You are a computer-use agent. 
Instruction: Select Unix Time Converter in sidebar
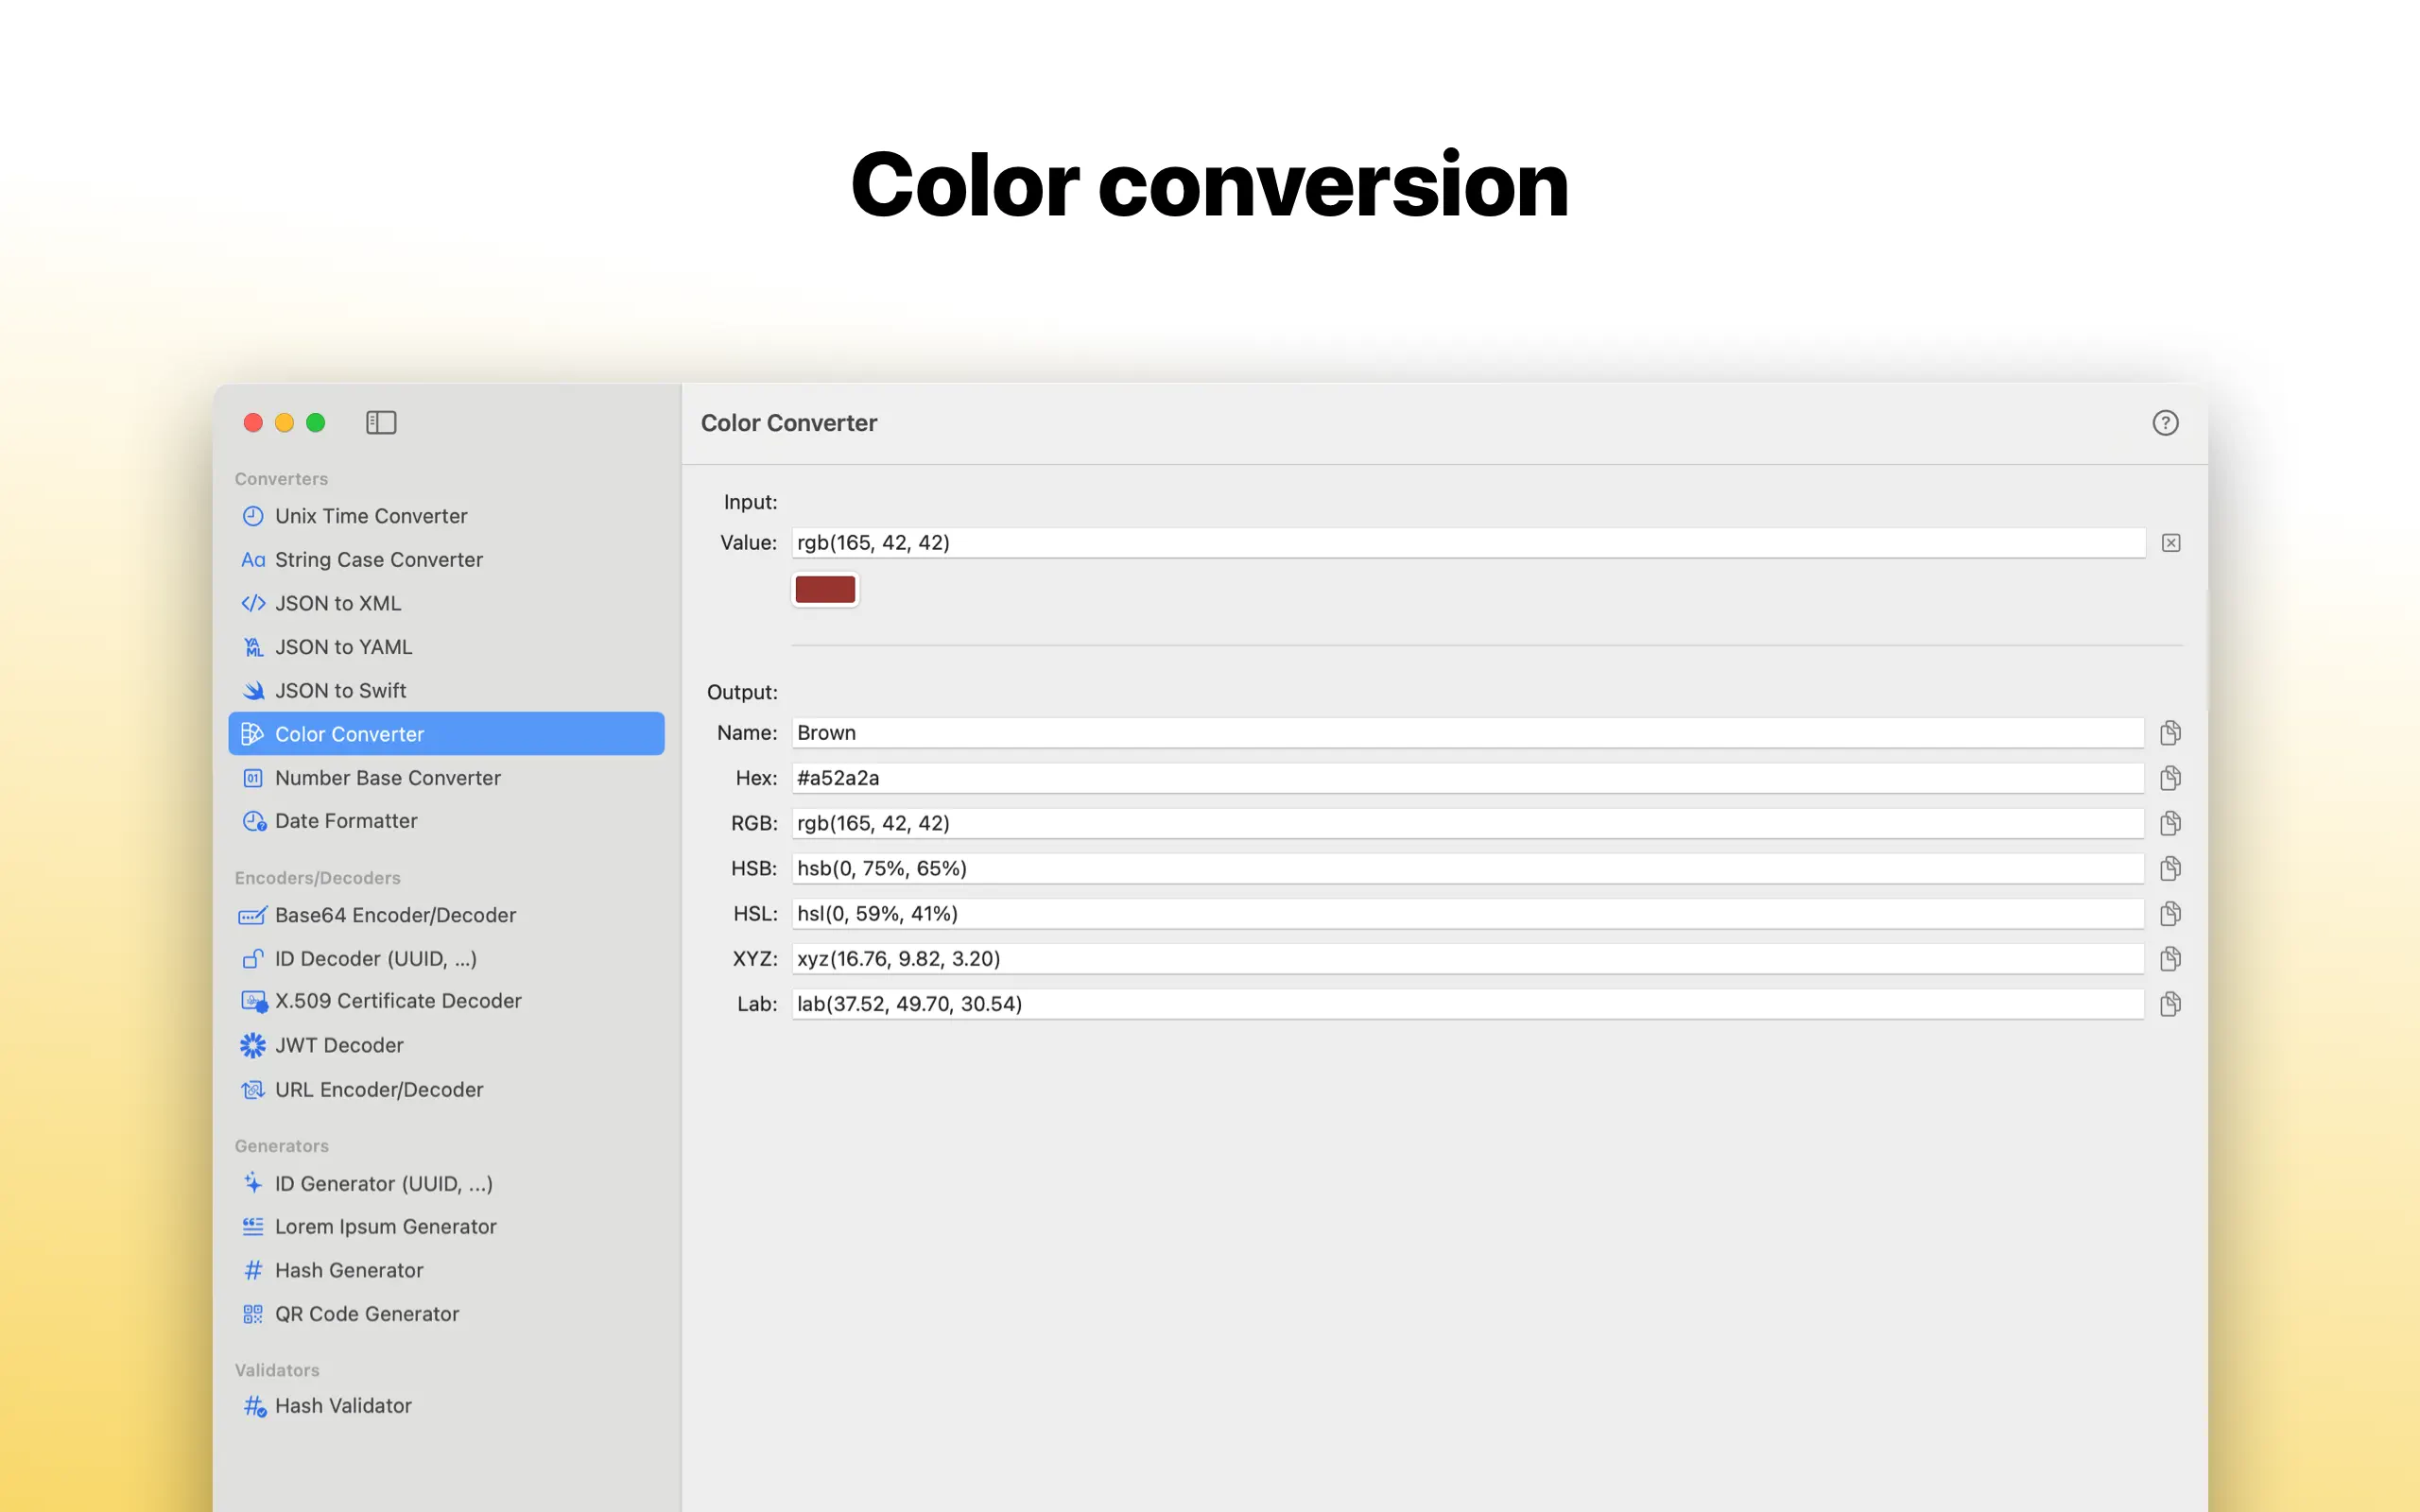coord(371,516)
